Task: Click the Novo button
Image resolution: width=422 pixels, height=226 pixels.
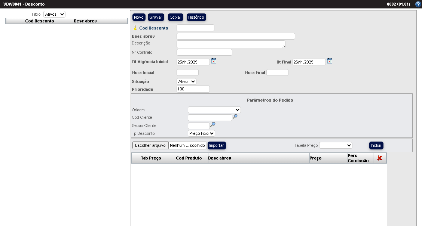Action: point(139,17)
